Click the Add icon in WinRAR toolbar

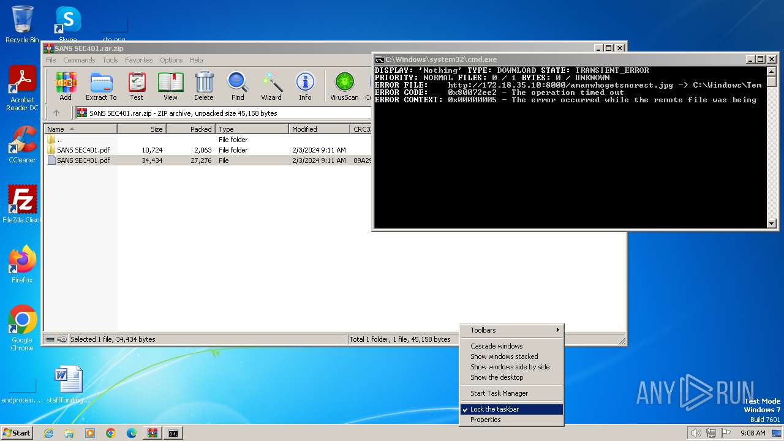pyautogui.click(x=66, y=86)
